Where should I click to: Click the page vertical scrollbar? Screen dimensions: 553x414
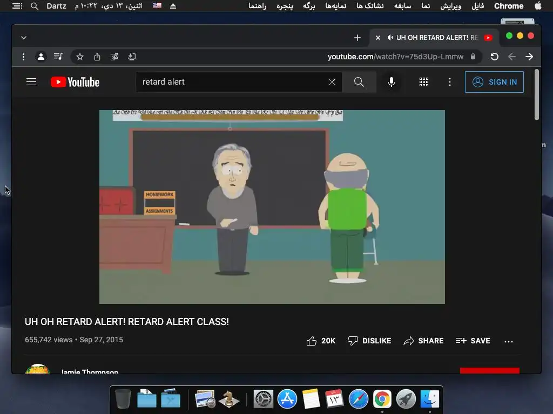(x=537, y=95)
